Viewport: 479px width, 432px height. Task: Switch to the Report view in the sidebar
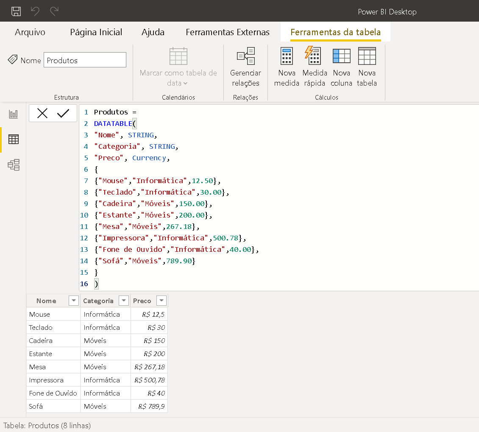pos(13,114)
